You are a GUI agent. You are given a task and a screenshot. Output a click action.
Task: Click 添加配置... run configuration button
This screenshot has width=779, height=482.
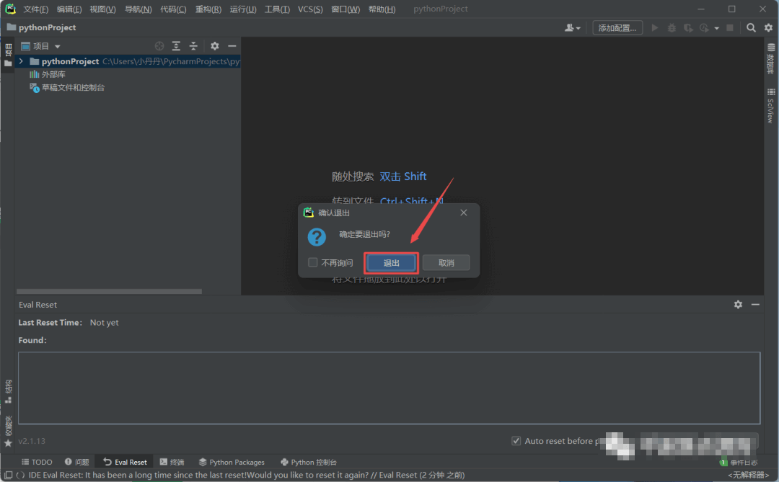(617, 28)
